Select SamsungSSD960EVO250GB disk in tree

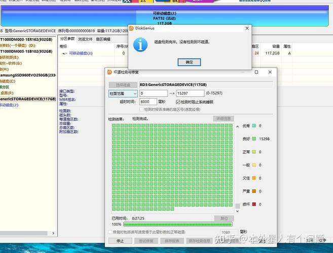pyautogui.click(x=27, y=75)
